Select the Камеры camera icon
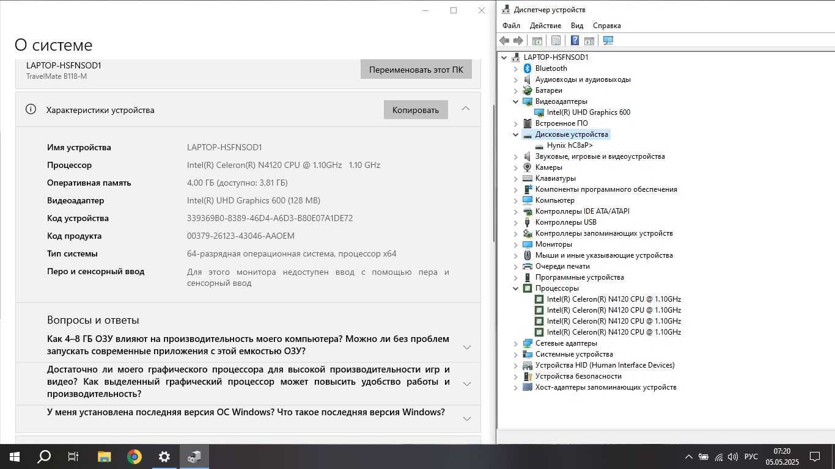 (x=528, y=167)
